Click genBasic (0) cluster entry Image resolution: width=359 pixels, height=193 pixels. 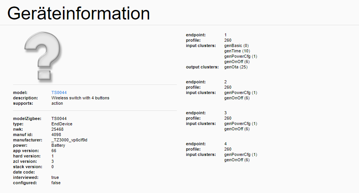pos(236,45)
